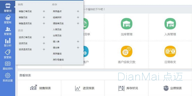Select 销售历史 menu entry
192x96 pixels.
23,18
